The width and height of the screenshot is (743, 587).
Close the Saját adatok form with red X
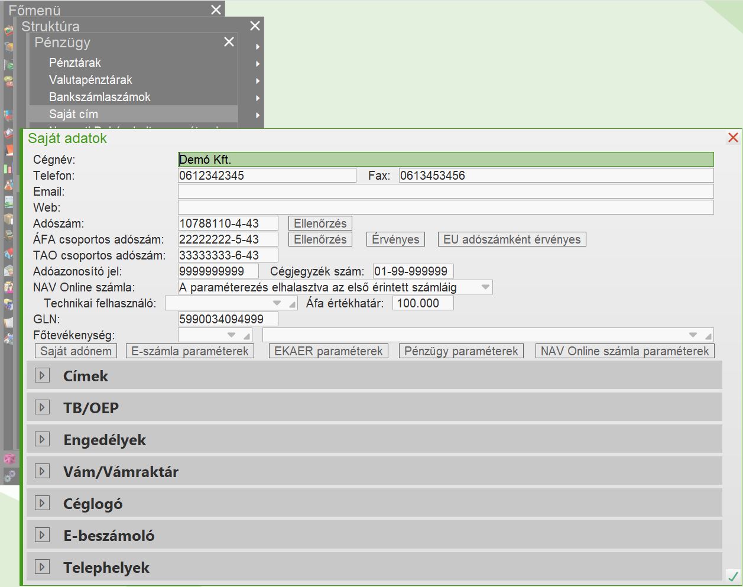[x=733, y=138]
